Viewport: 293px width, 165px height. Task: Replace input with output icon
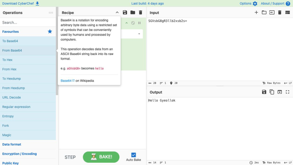pyautogui.click(x=280, y=92)
